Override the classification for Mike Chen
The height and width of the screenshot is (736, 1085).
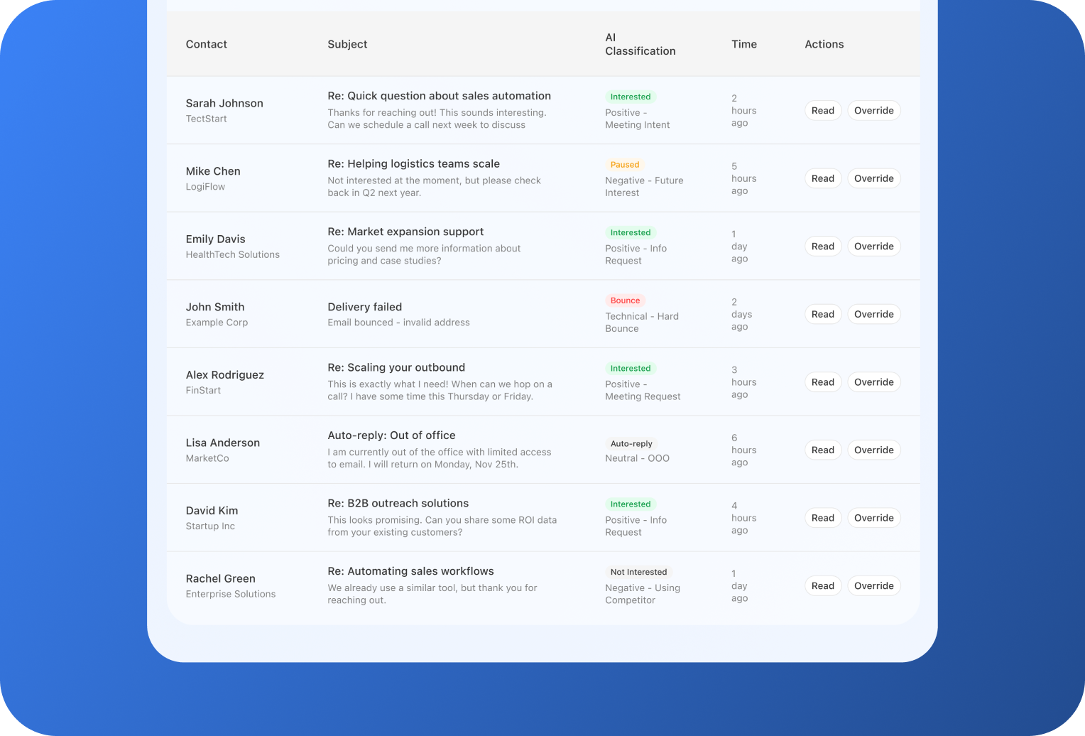pyautogui.click(x=873, y=178)
